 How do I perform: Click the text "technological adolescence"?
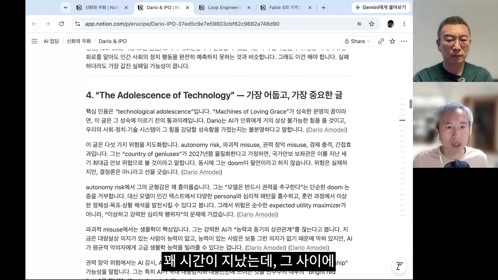154,111
